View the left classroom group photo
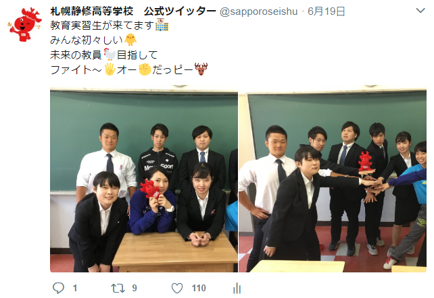 point(144,179)
